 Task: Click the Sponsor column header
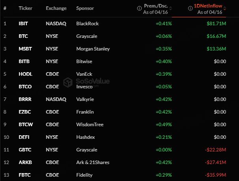tap(85, 8)
